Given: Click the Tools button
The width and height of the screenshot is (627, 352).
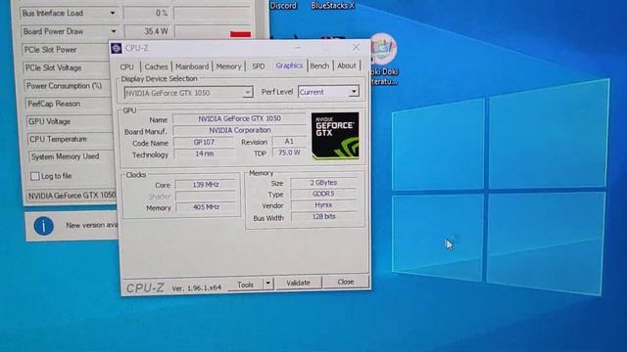Looking at the screenshot, I should (245, 285).
